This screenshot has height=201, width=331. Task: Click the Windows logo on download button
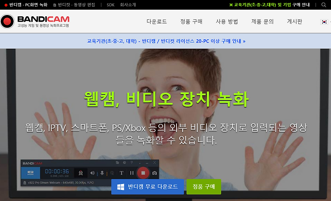click(120, 187)
